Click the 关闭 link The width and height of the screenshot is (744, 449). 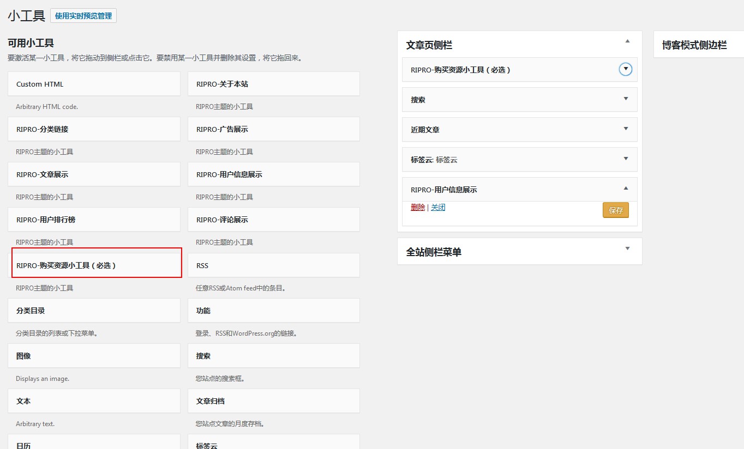(x=438, y=208)
